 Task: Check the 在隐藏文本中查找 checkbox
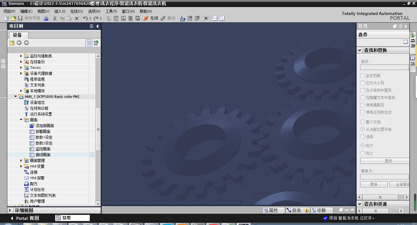(x=363, y=98)
